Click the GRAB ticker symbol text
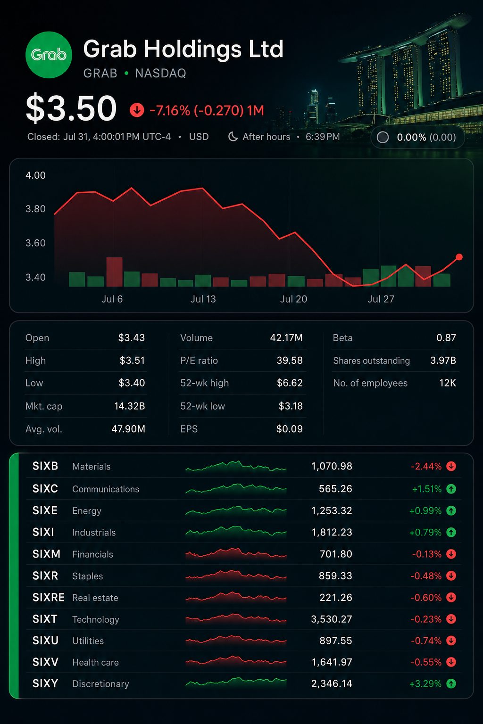 100,74
